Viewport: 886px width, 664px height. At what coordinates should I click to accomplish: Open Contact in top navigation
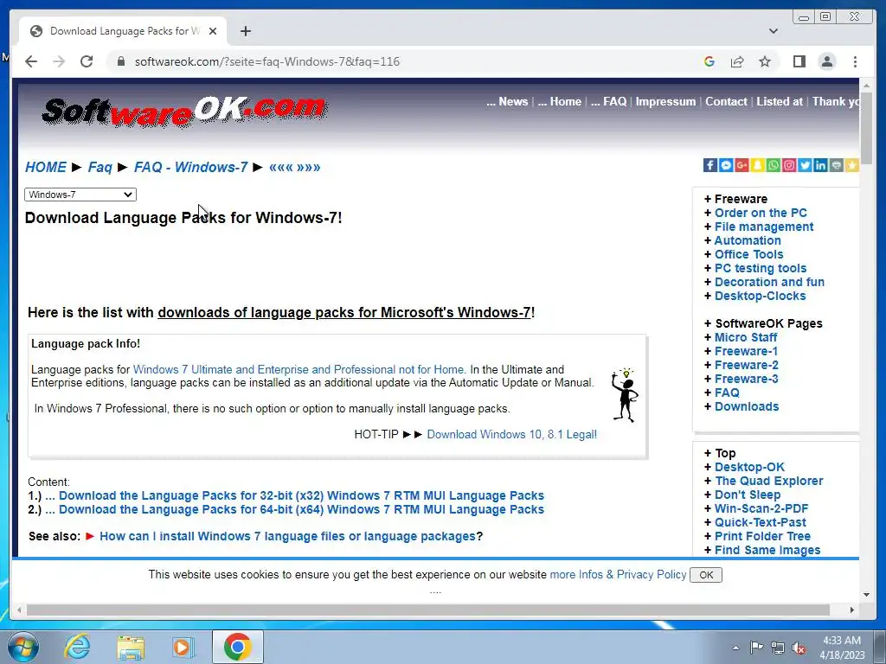coord(726,102)
